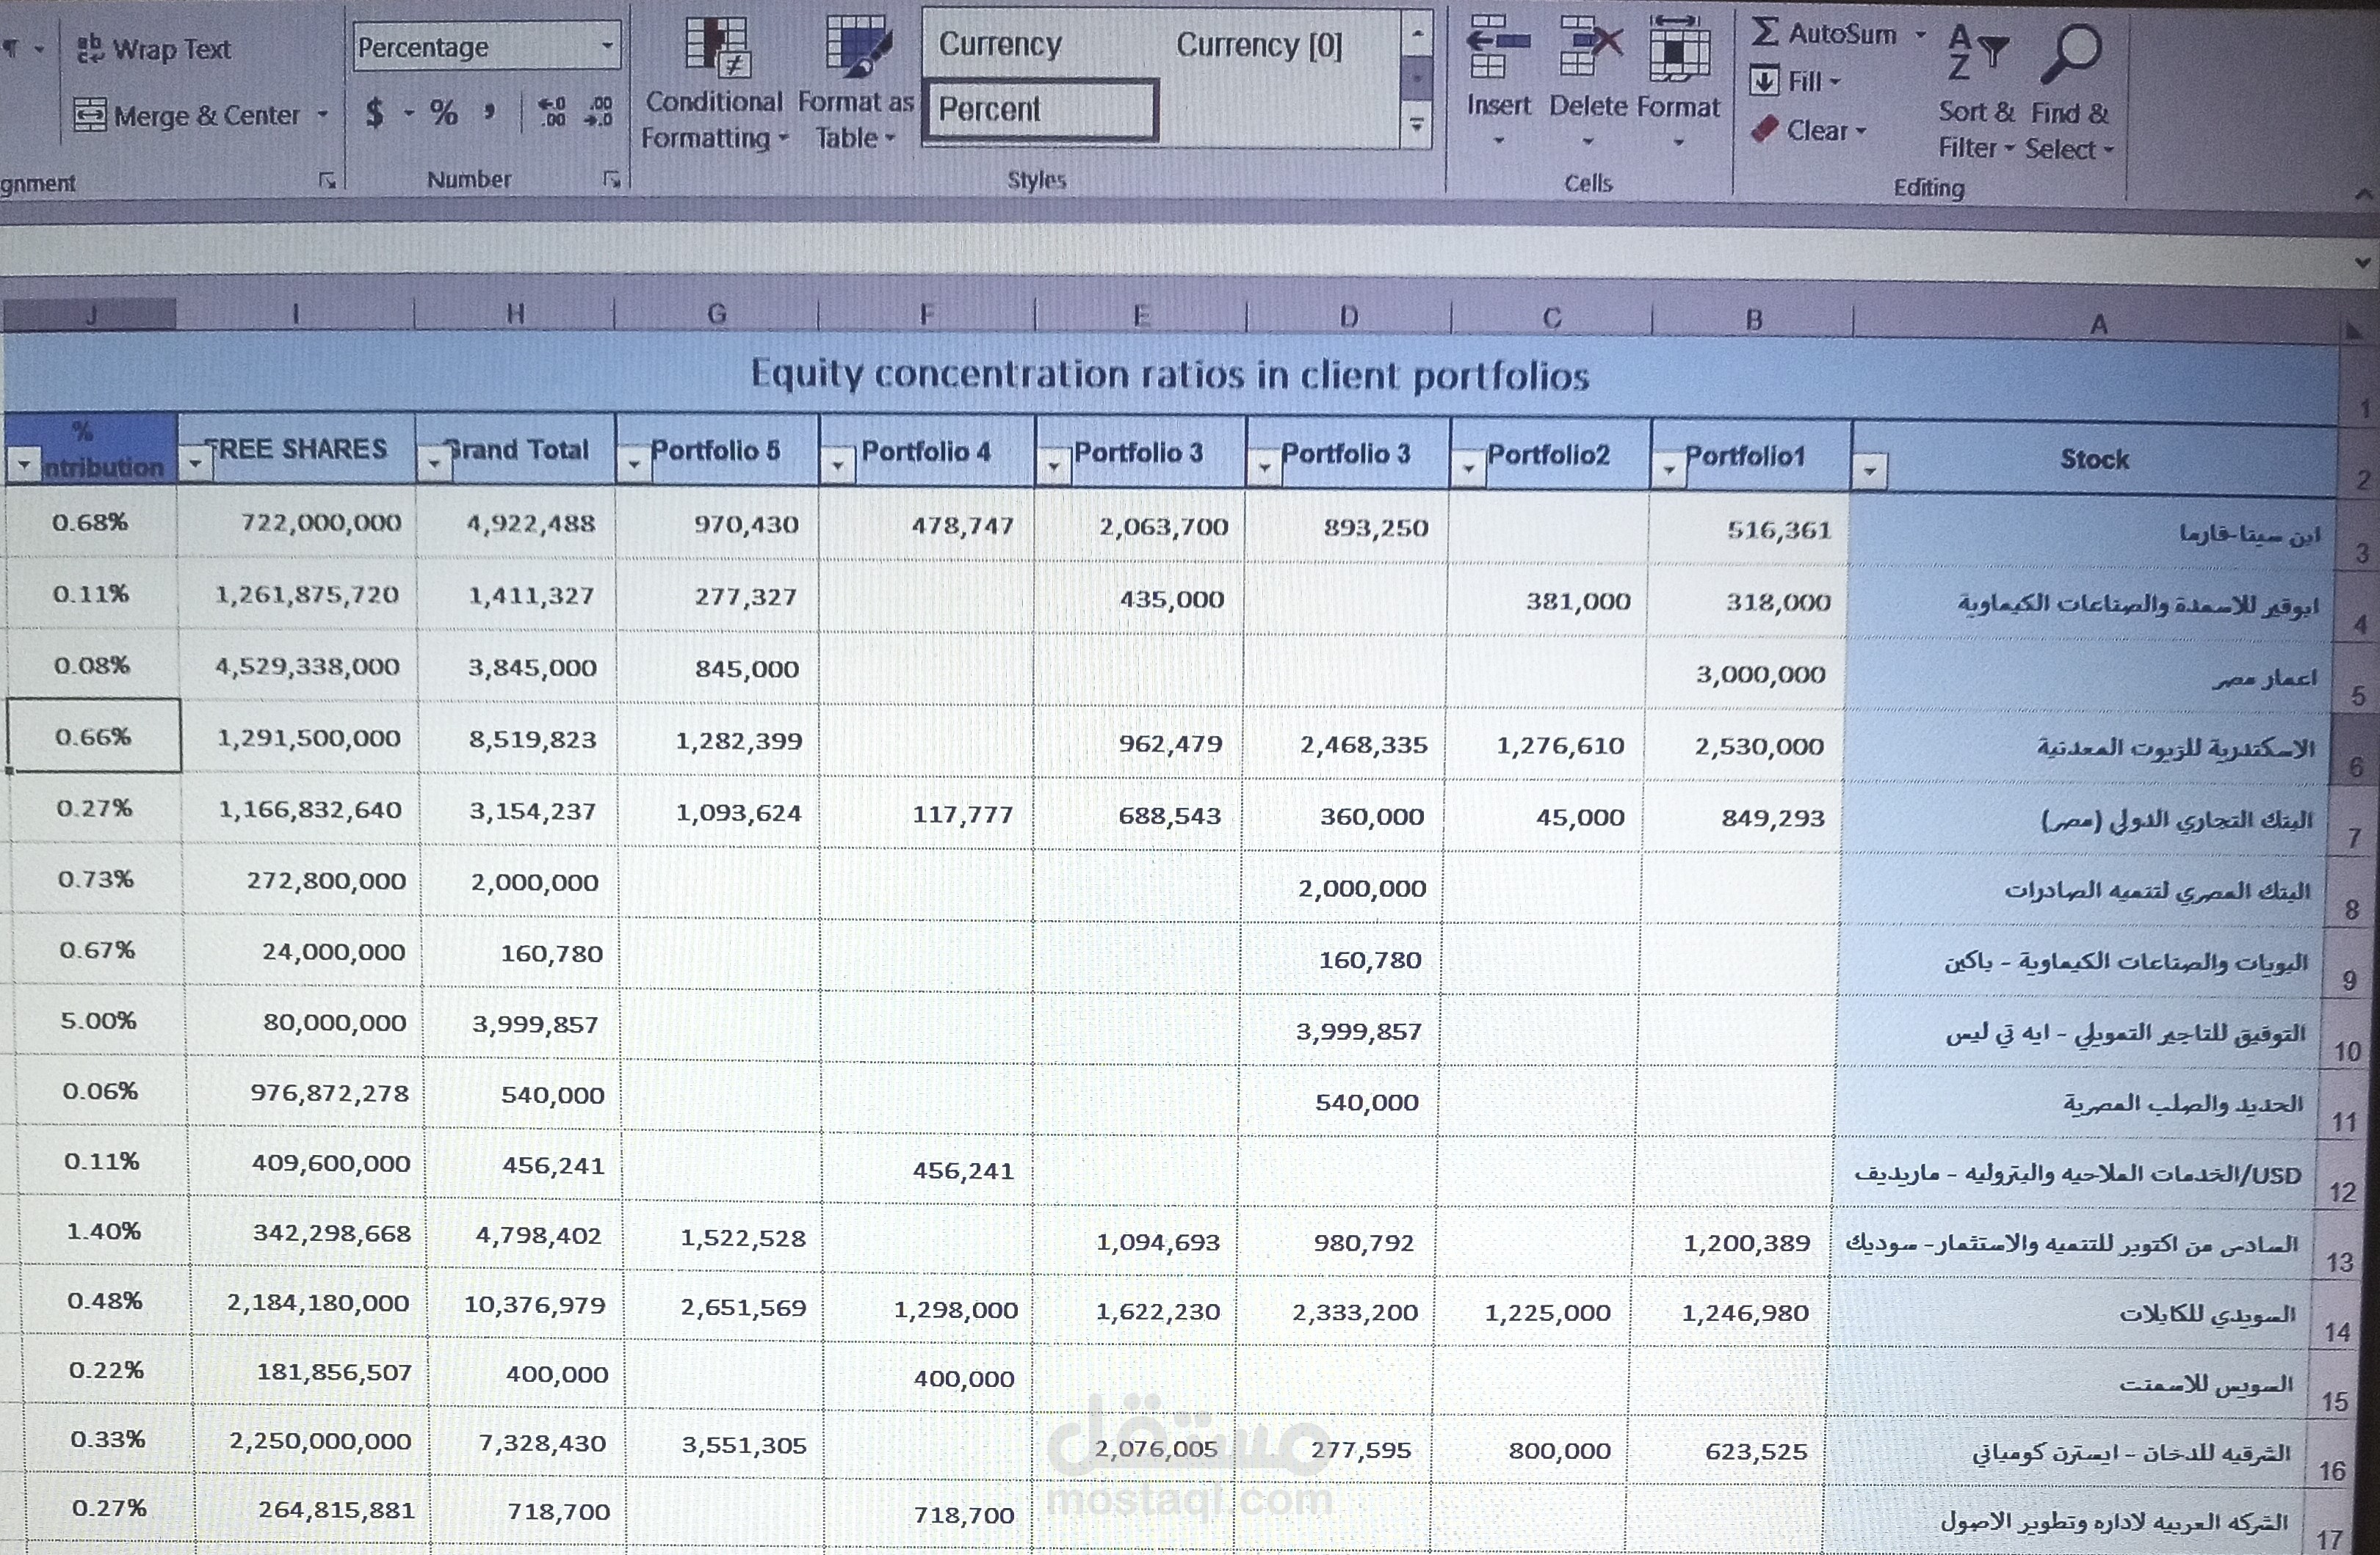Select cell with value 5.00%
This screenshot has width=2380, height=1555.
click(x=99, y=1020)
